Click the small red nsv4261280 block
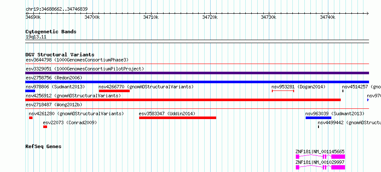The height and width of the screenshot is (172, 381). [31, 118]
